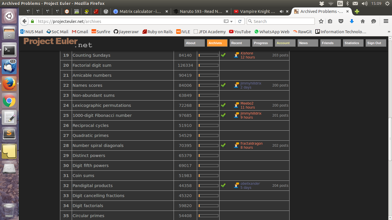
Task: Open Firefox Hello chat icon
Action: click(x=374, y=21)
